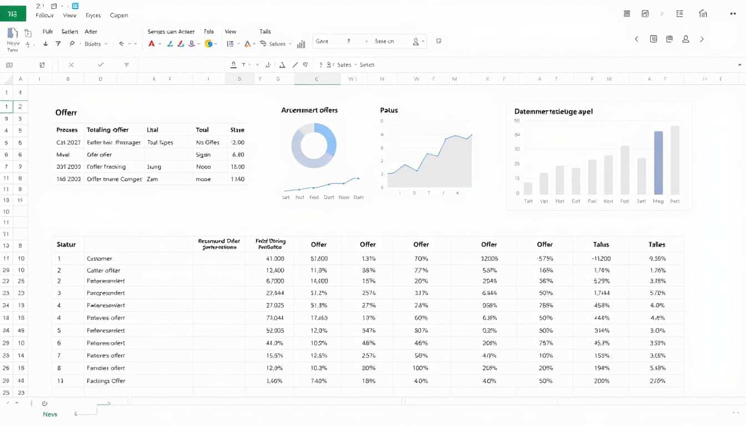Click the Famties ofert row label
The height and width of the screenshot is (426, 746).
pyautogui.click(x=106, y=368)
